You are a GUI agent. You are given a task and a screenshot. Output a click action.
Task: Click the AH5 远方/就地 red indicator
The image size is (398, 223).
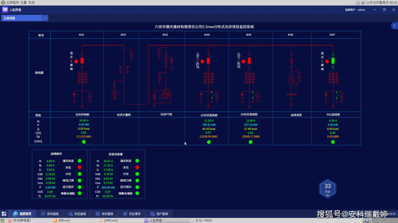(243, 61)
